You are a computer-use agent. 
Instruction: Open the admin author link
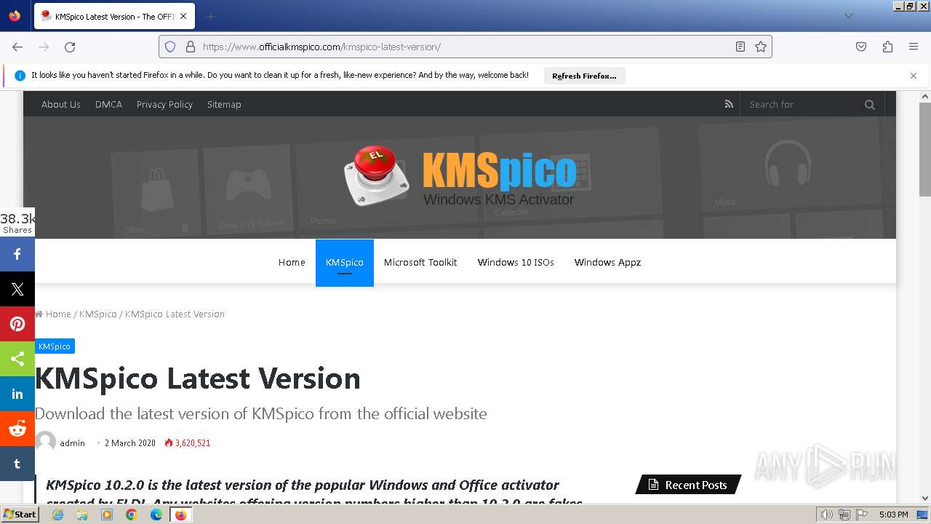(72, 442)
